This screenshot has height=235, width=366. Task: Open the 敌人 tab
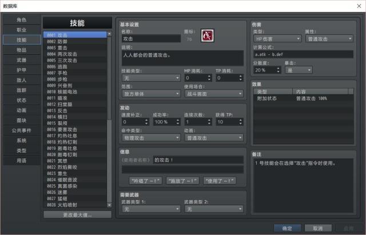(x=22, y=80)
